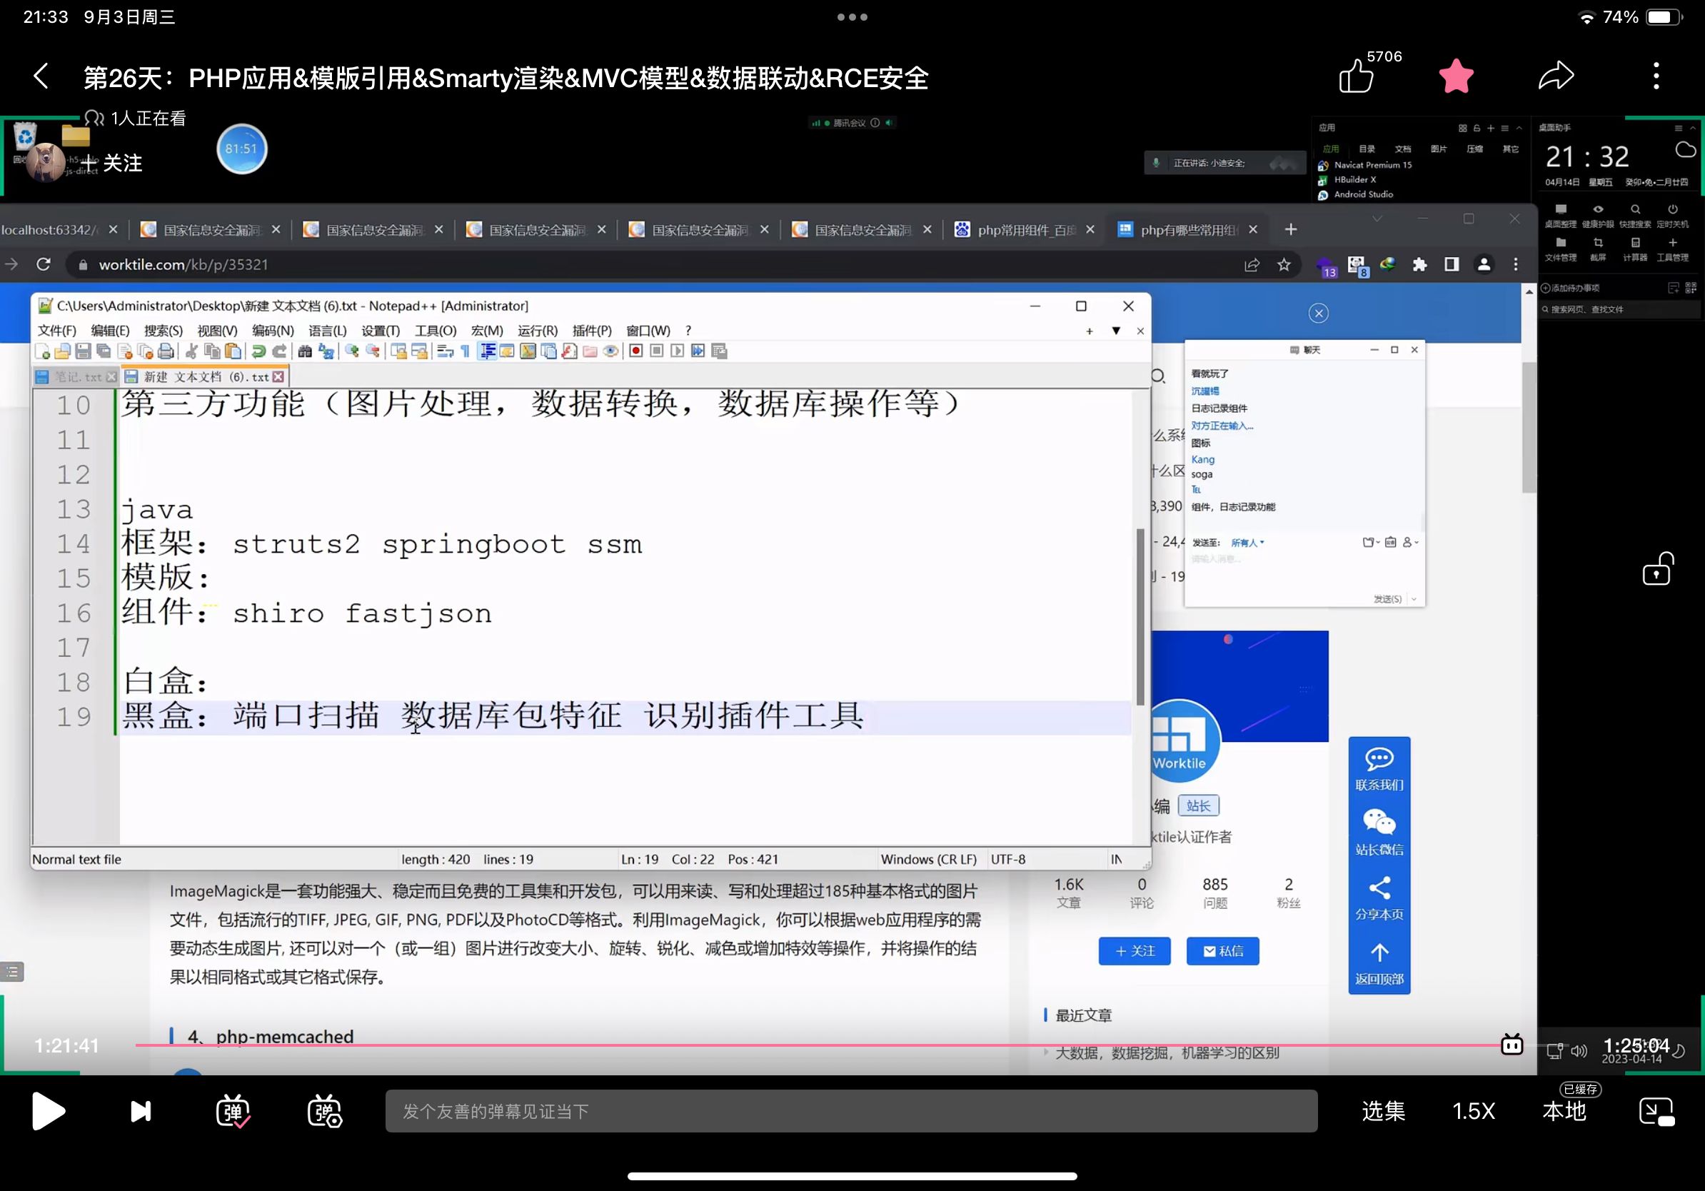The width and height of the screenshot is (1705, 1191).
Task: Click the Zoom In magnifier icon
Action: coord(351,351)
